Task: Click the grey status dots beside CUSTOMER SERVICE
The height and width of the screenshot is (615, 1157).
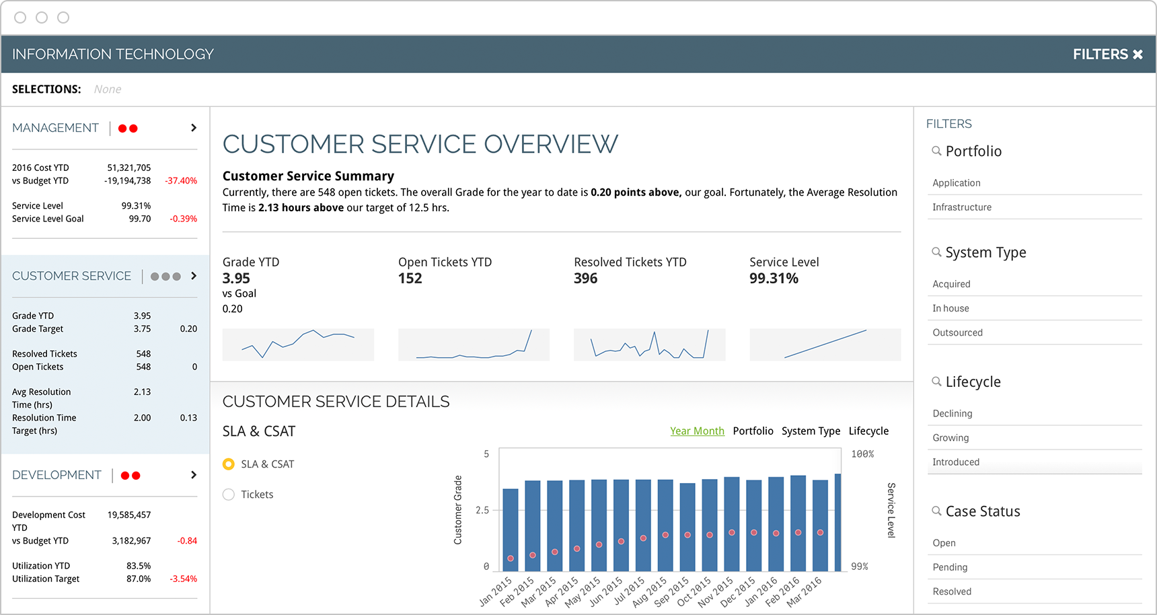Action: (x=165, y=277)
